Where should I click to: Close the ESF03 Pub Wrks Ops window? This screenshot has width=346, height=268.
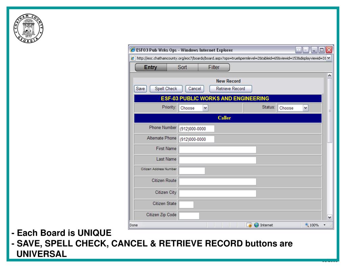coord(329,50)
